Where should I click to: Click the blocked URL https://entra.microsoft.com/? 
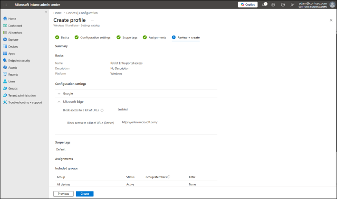140,122
